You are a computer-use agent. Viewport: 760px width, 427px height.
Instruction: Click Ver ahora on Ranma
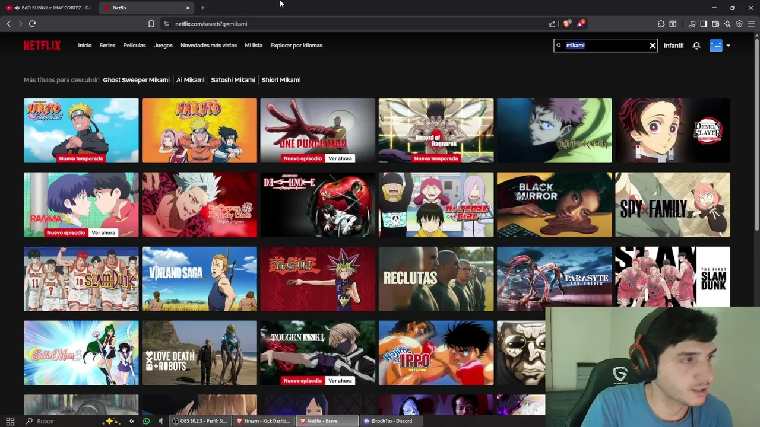103,232
